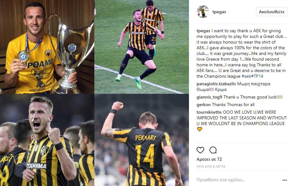Viewport: 295px width, 186px height.
Task: Open the post timestamp ΠΡΙΝ ΑΠΟ 6 ΛΕΠΤΑ
Action: [x=211, y=166]
